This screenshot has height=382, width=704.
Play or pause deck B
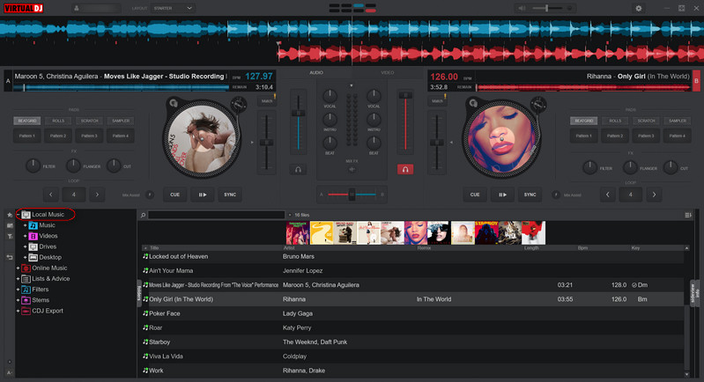pos(502,195)
